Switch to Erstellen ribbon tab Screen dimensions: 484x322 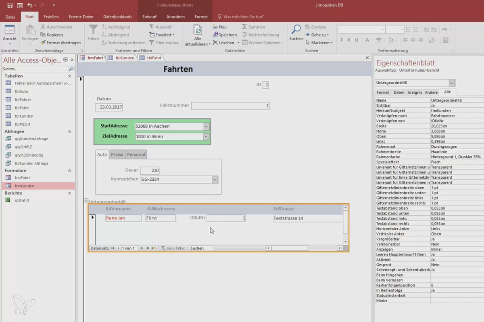coord(51,17)
